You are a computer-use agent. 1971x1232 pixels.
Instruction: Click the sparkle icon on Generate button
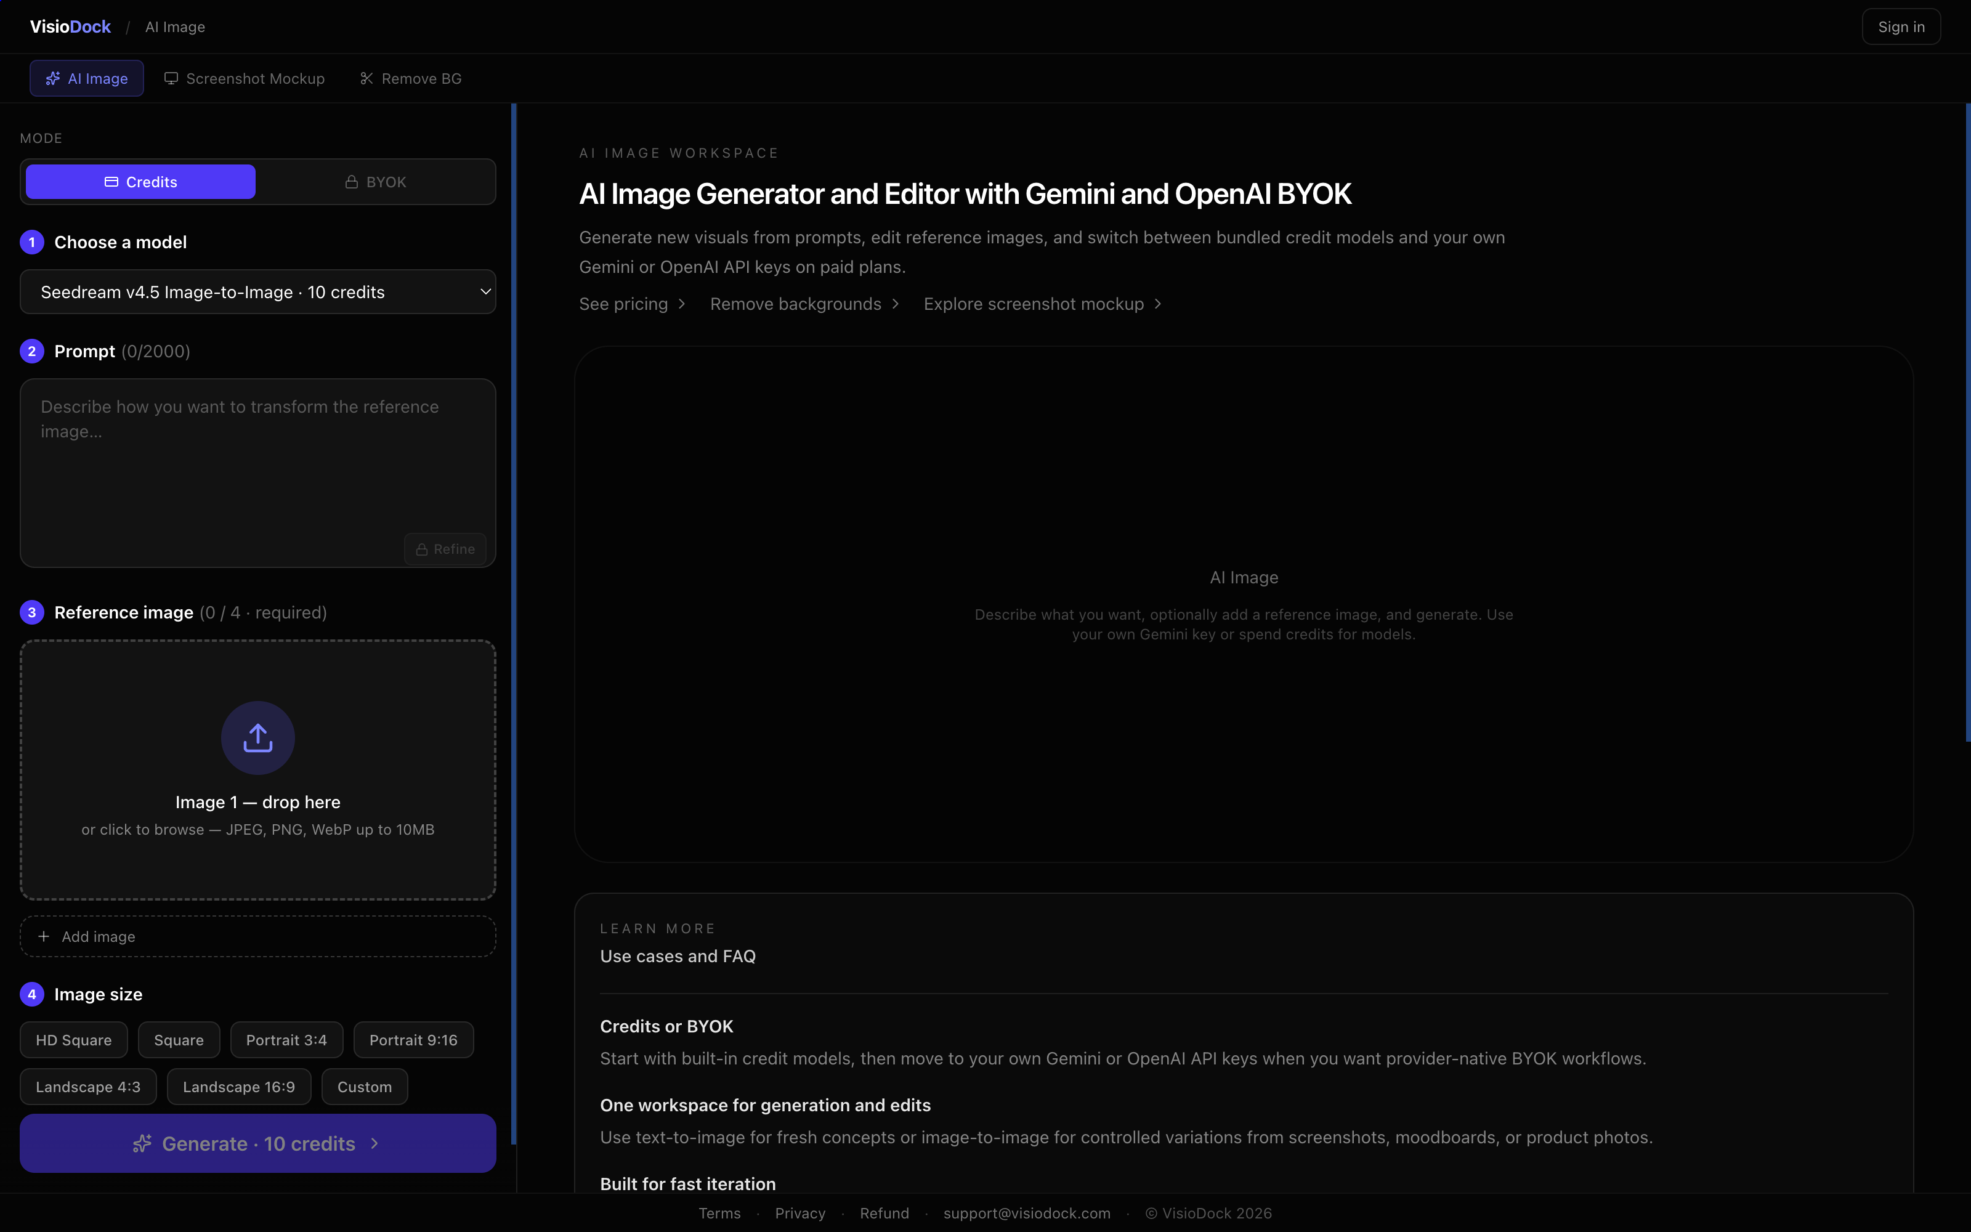[142, 1143]
